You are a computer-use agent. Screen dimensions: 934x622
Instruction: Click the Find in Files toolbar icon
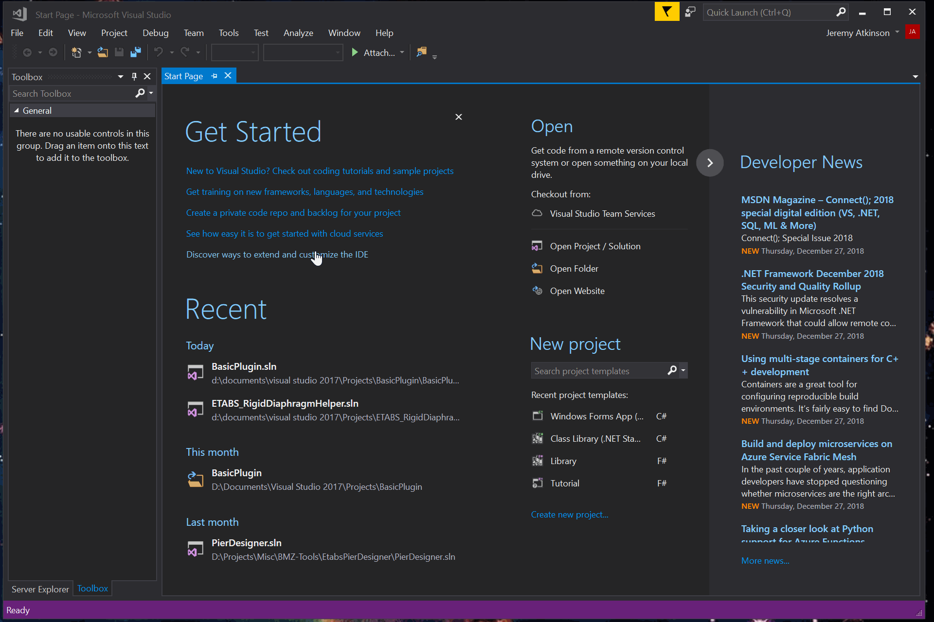[422, 52]
